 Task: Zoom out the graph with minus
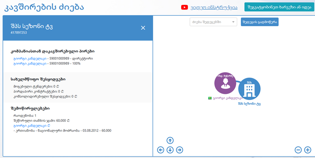[x=298, y=150]
